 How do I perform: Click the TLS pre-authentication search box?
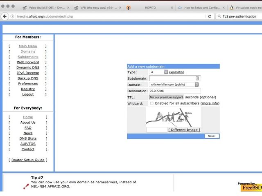(239, 16)
